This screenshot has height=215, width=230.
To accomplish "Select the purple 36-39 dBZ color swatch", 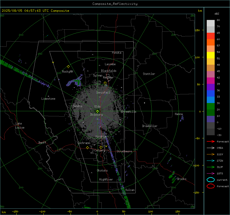I will (x=211, y=87).
